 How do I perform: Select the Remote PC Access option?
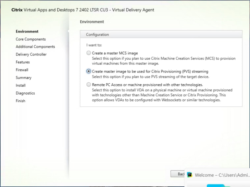click(x=89, y=84)
